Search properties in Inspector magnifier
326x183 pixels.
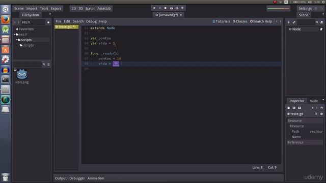click(x=316, y=114)
